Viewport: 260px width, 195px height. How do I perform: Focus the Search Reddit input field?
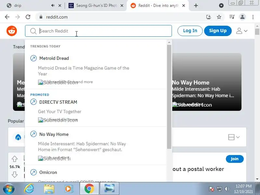pos(98,31)
